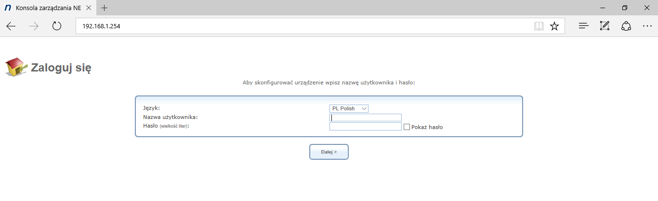Enable the Pokaż hasło checkbox
The height and width of the screenshot is (201, 658).
coord(407,127)
